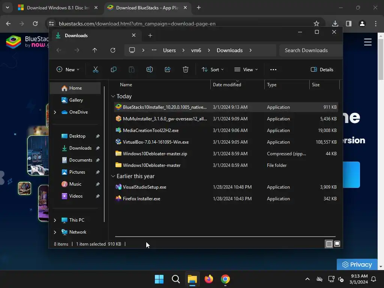Collapse the Today group

pyautogui.click(x=113, y=96)
